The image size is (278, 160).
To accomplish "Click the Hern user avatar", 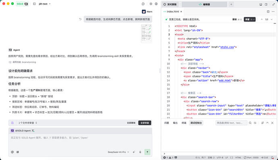I will point(144,12).
